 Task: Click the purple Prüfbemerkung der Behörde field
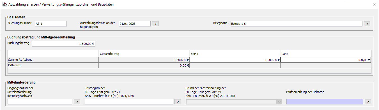tap(325, 102)
